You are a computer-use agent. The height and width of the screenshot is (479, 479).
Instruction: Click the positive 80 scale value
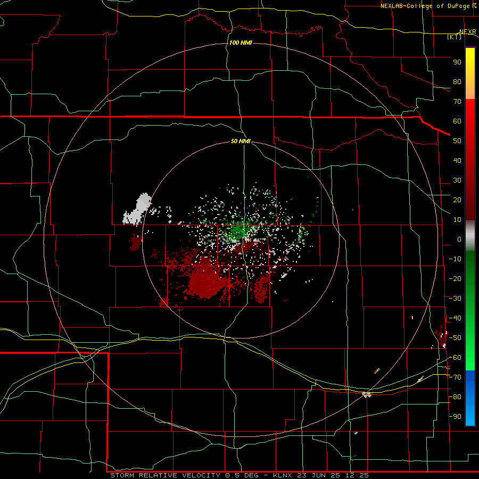457,81
